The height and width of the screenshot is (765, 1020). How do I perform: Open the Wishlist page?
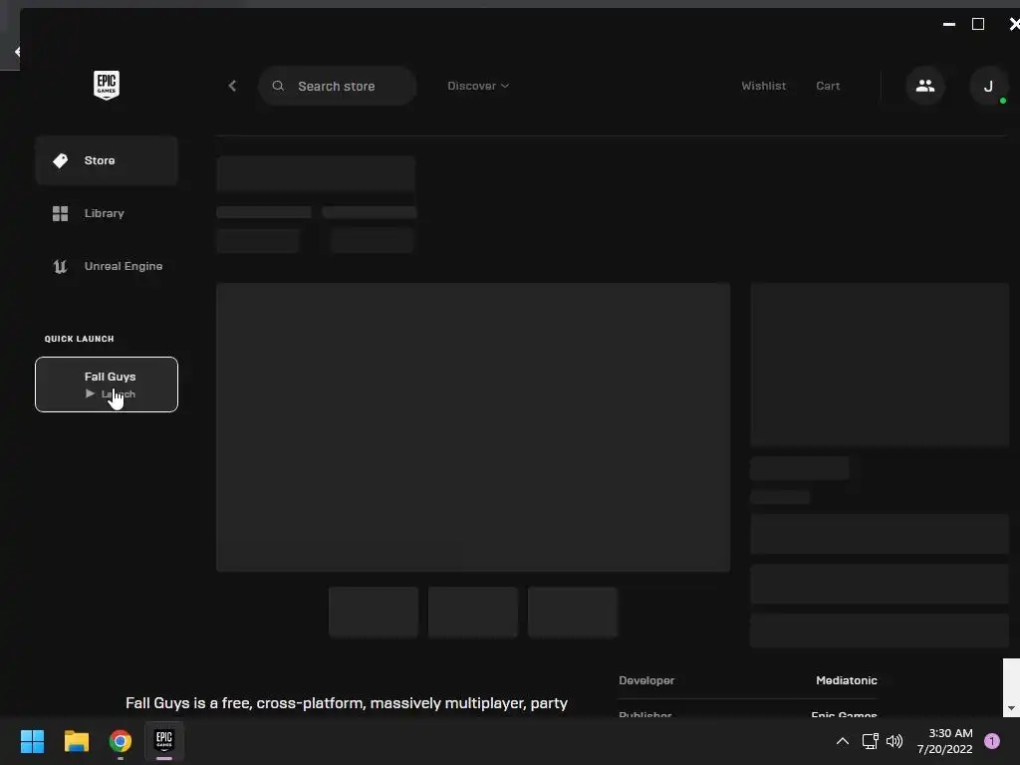pyautogui.click(x=764, y=86)
